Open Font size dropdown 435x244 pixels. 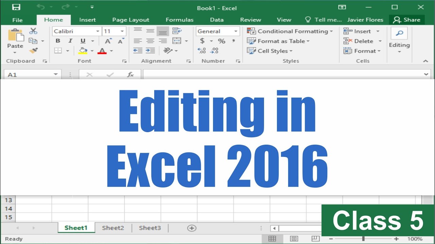pyautogui.click(x=123, y=31)
